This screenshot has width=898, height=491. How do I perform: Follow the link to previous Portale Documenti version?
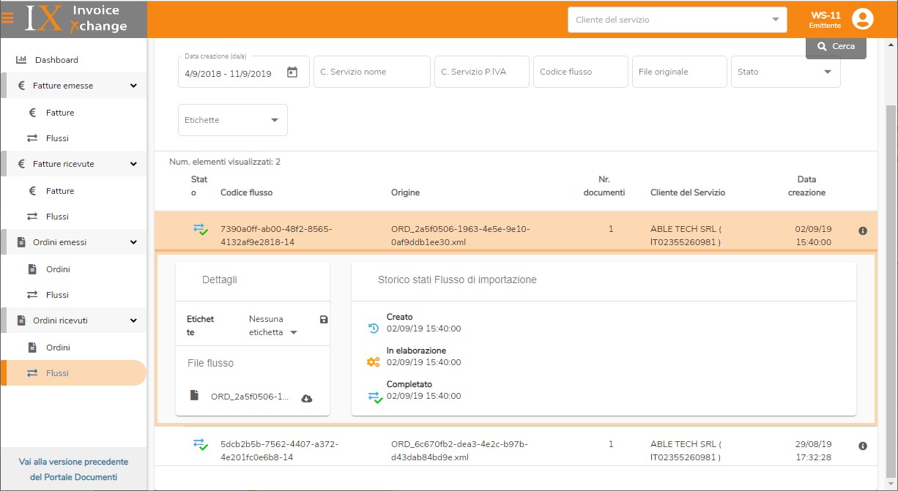(73, 469)
